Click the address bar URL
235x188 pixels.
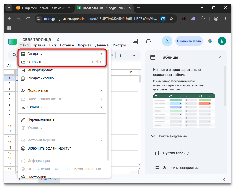100,19
